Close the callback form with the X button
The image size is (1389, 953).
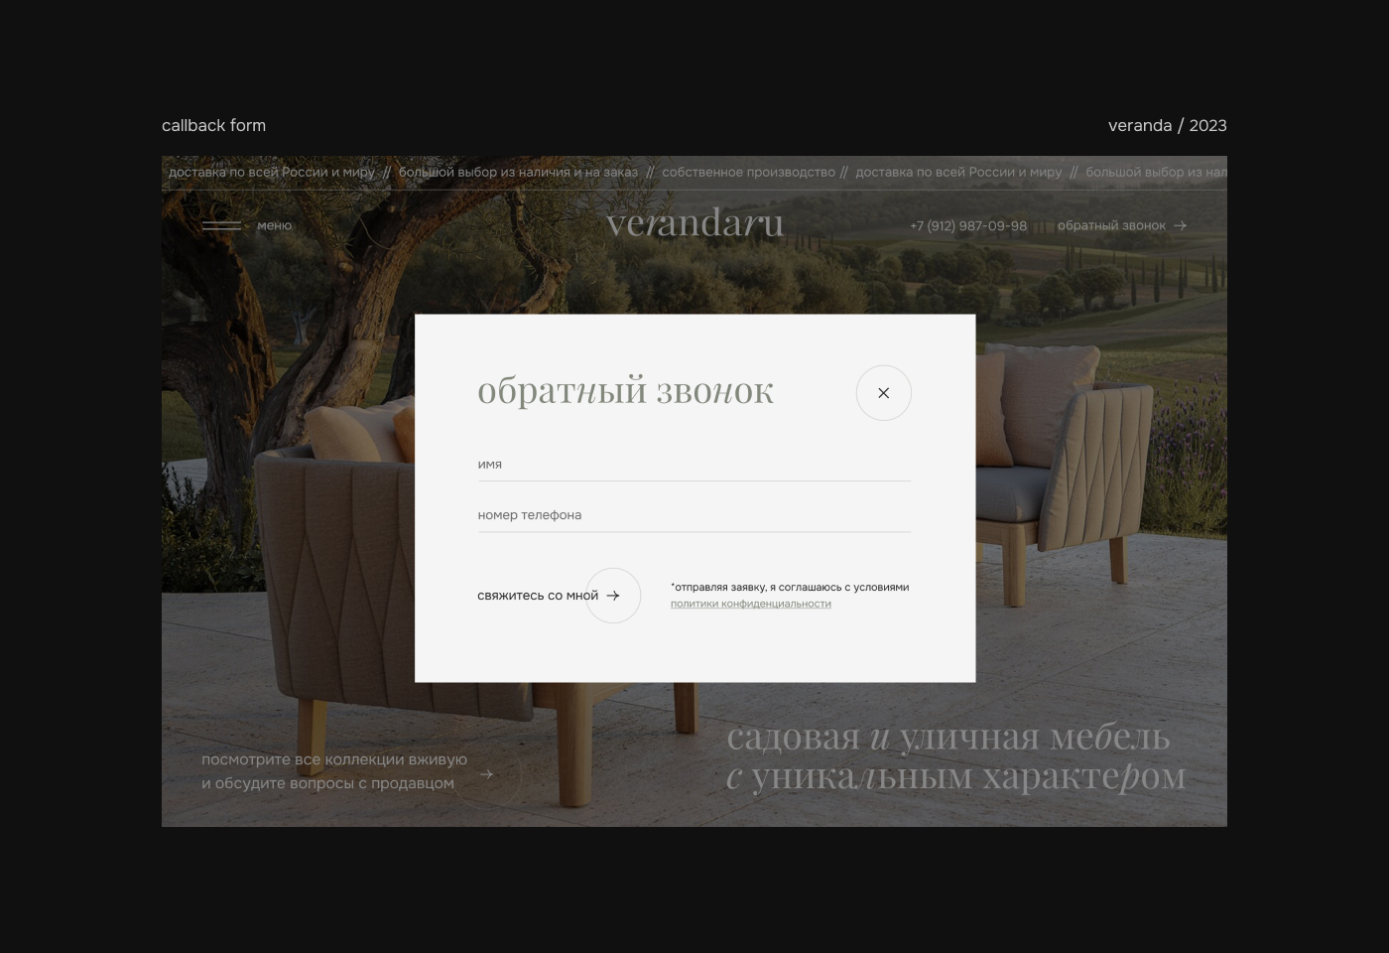pyautogui.click(x=883, y=393)
